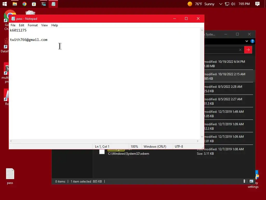266x200 pixels.
Task: Open the Edit menu in Notepad
Action: (22, 25)
